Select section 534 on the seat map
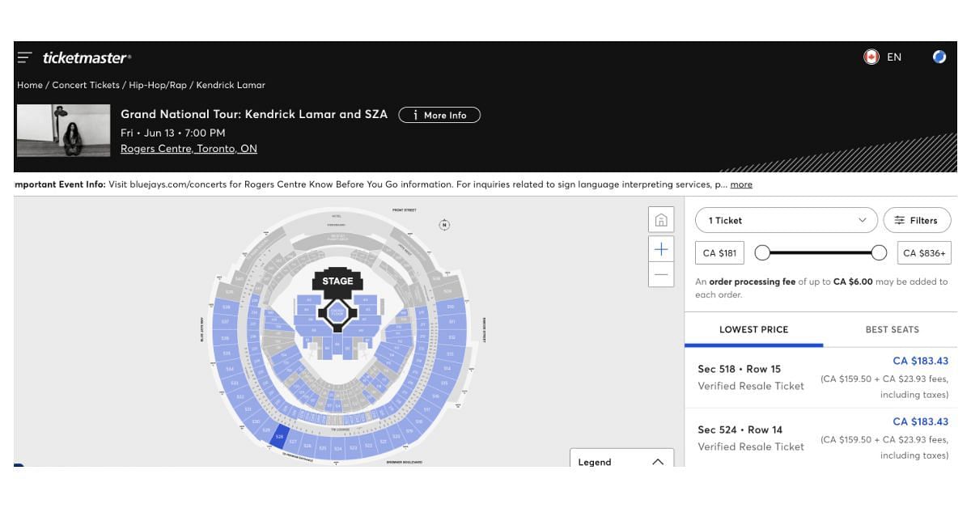 (230, 369)
